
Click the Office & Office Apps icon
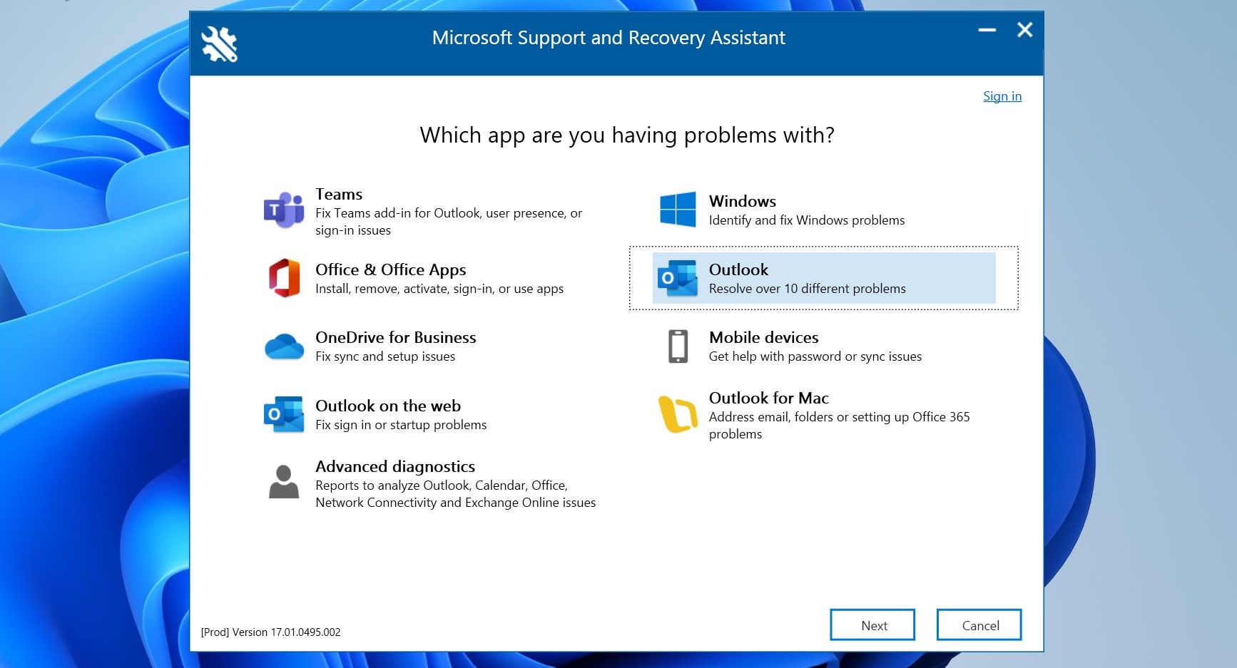pos(283,278)
